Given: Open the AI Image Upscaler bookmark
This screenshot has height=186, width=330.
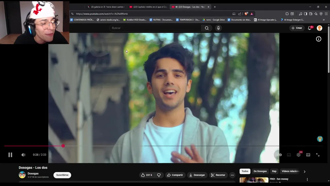Looking at the screenshot, I should [266, 20].
